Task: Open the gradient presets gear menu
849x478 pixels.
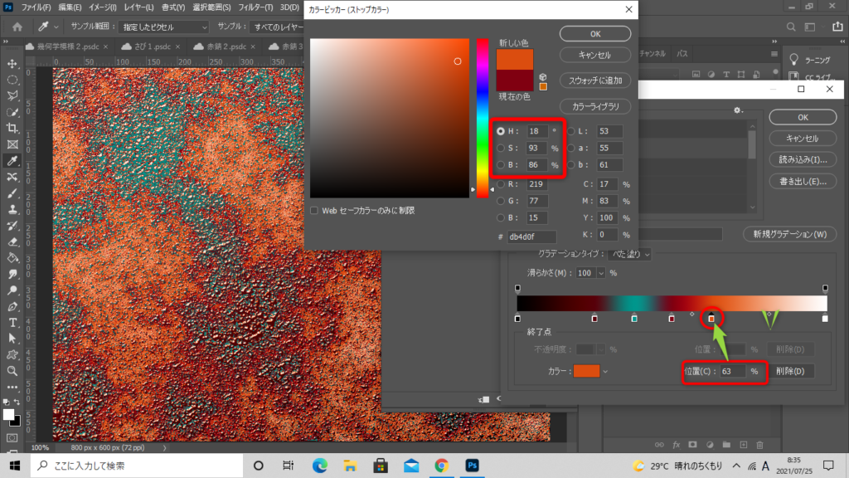Action: point(737,110)
